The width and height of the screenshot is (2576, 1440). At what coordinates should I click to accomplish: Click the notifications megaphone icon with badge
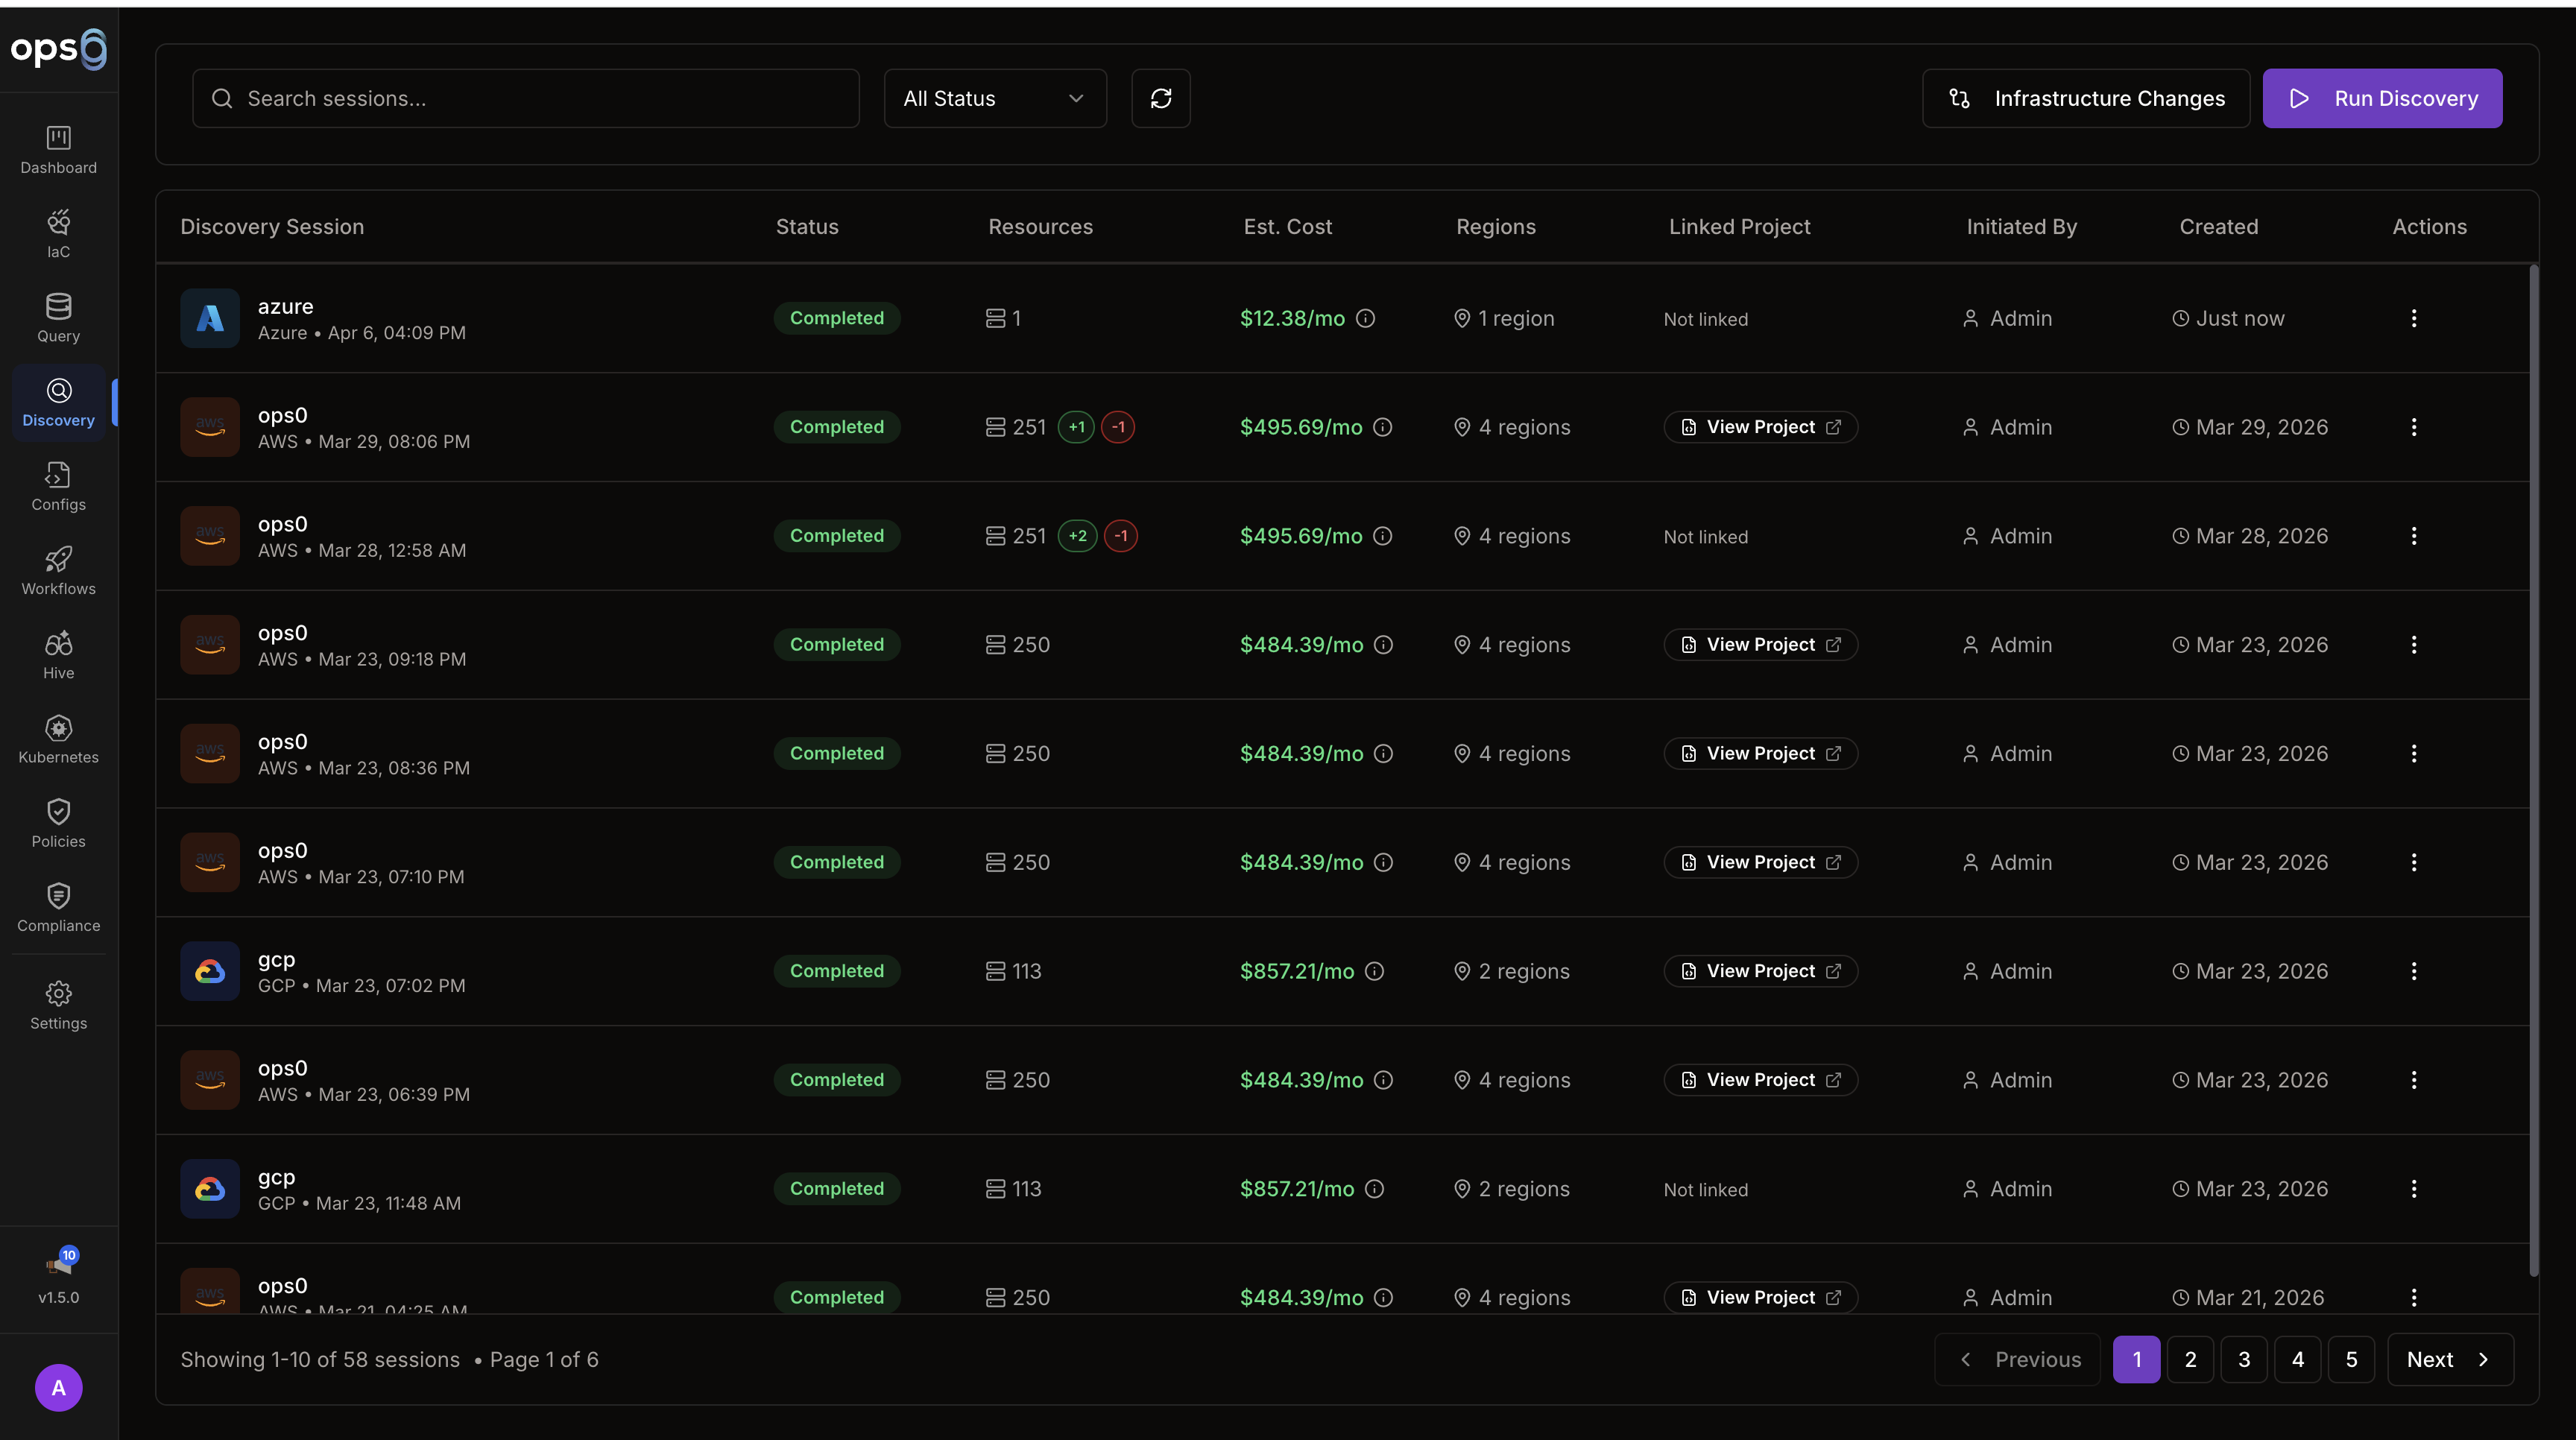58,1265
